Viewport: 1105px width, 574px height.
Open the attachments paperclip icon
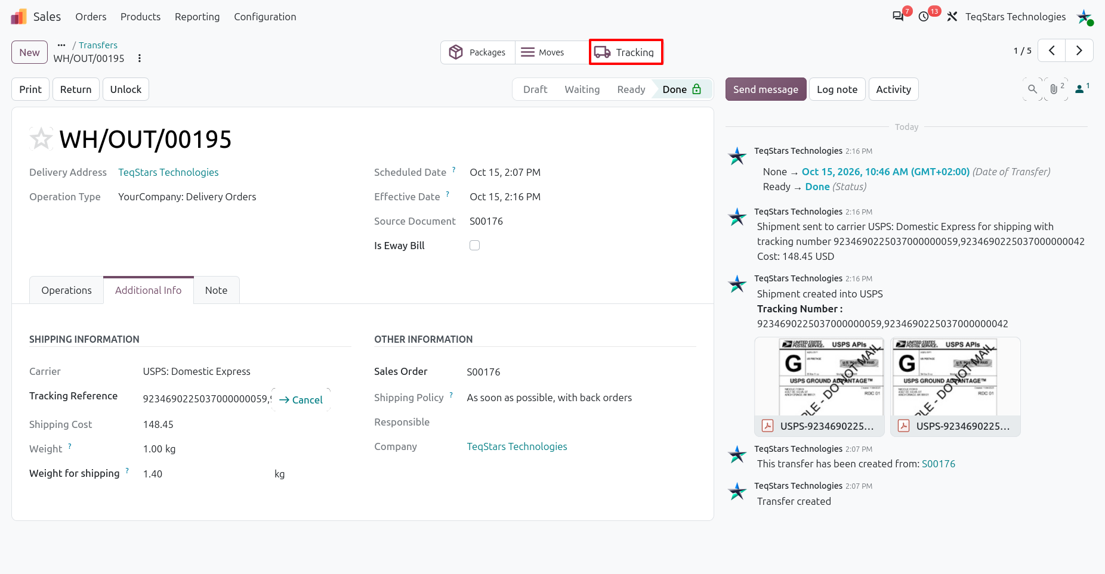pos(1056,89)
